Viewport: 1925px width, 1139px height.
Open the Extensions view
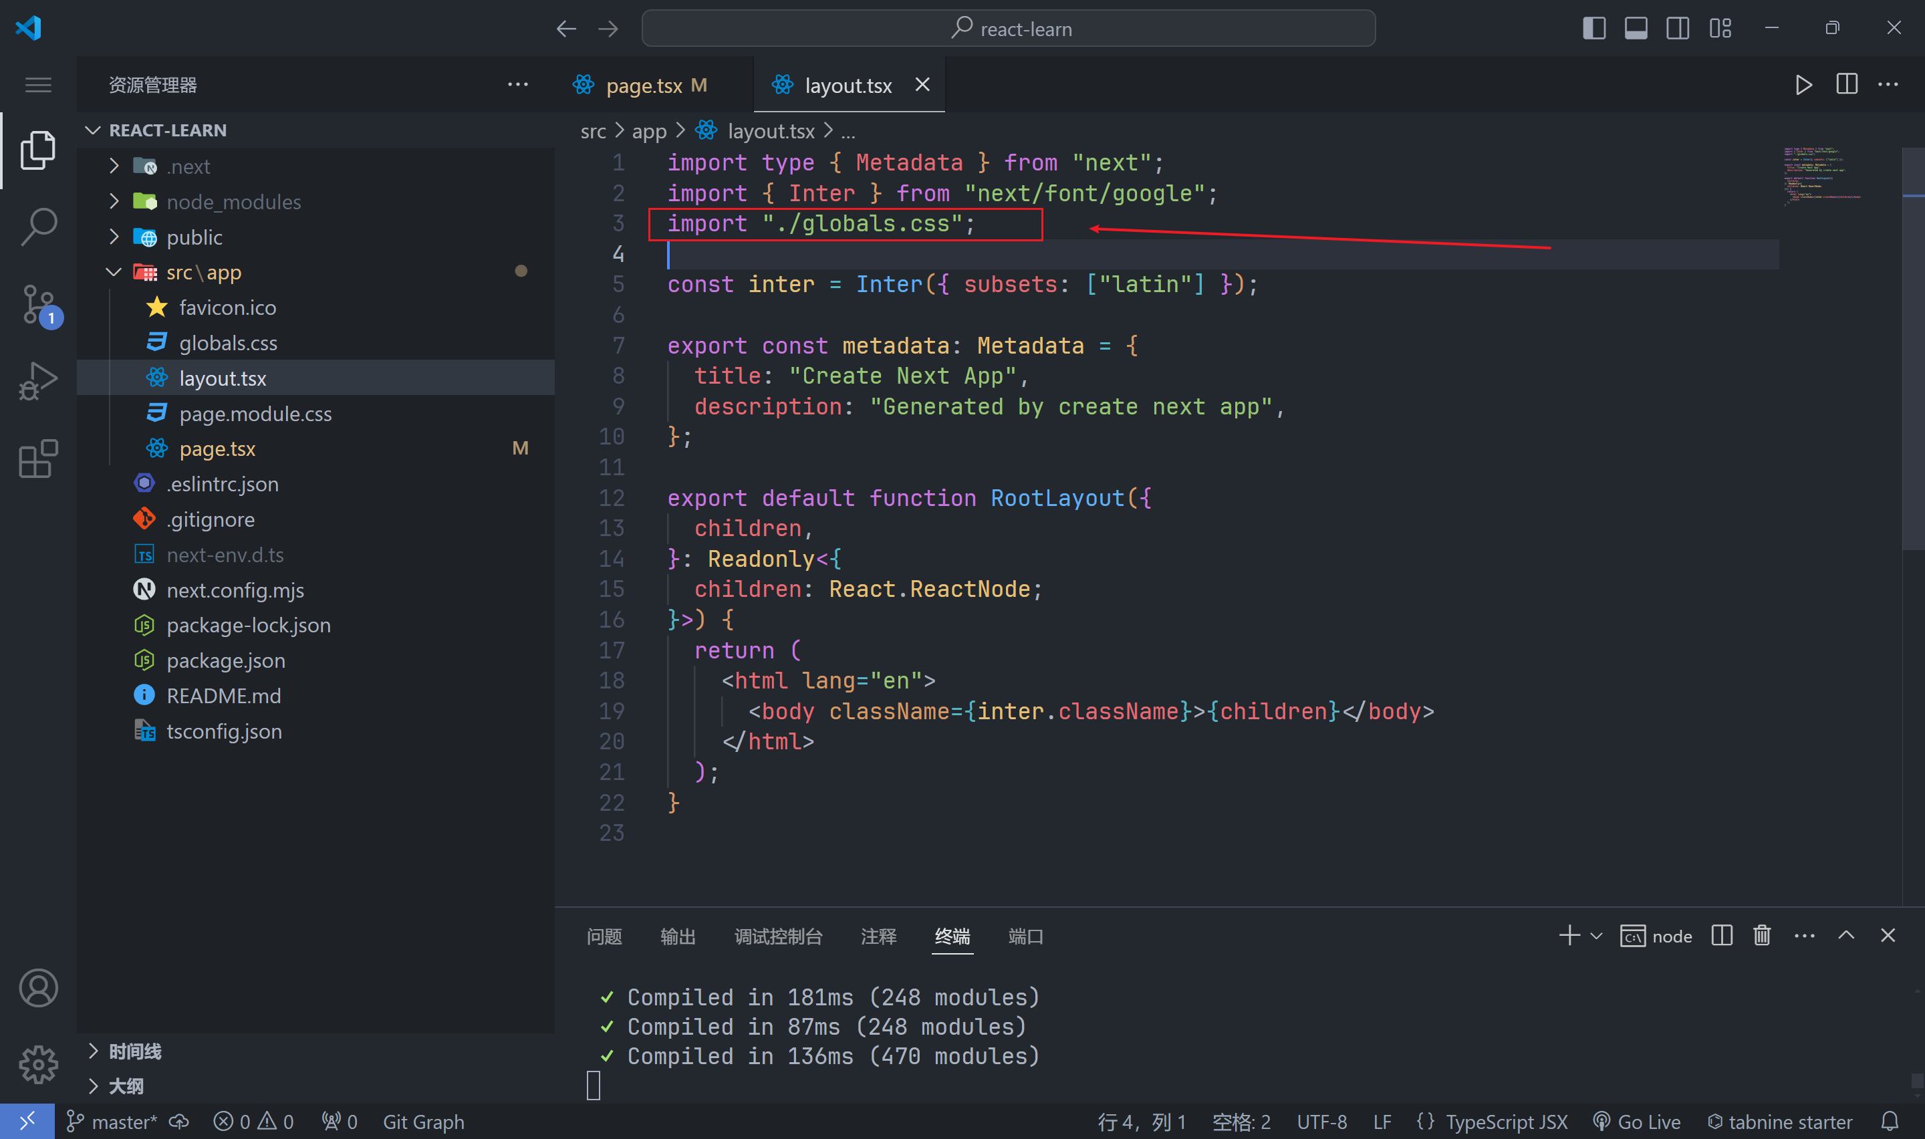click(x=38, y=459)
